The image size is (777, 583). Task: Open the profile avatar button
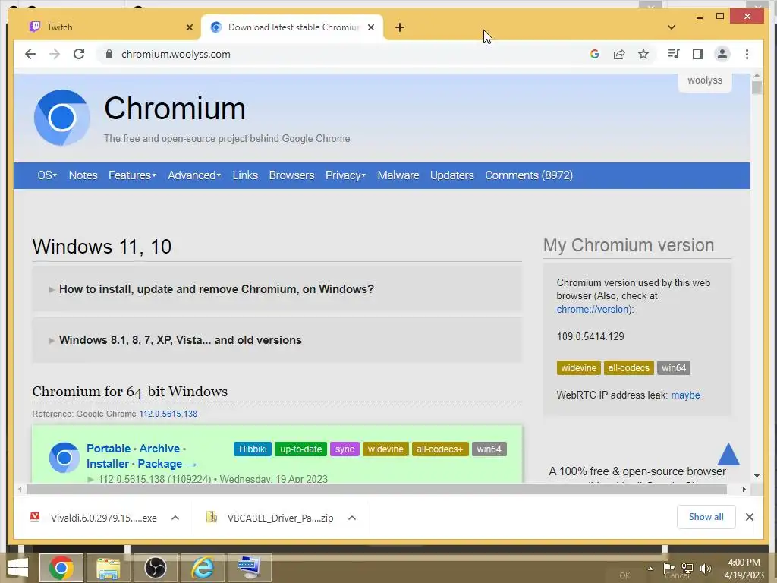pos(722,54)
